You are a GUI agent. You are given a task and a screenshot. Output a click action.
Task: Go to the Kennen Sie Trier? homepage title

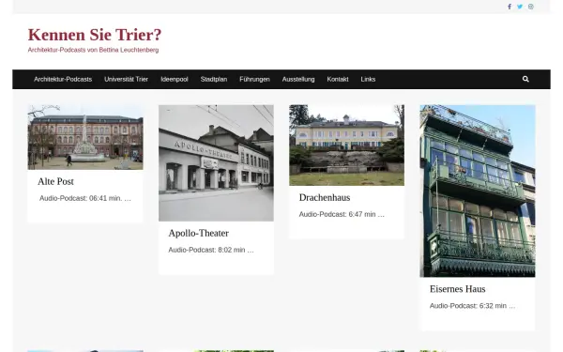click(95, 35)
